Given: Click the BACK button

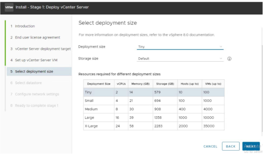Looking at the screenshot, I should pyautogui.click(x=230, y=146).
